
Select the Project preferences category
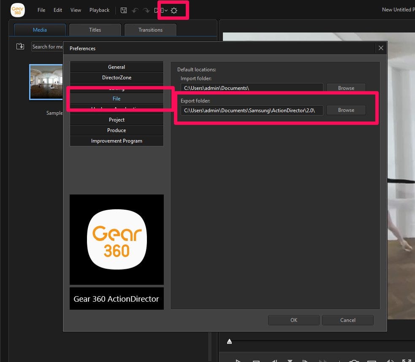(117, 120)
